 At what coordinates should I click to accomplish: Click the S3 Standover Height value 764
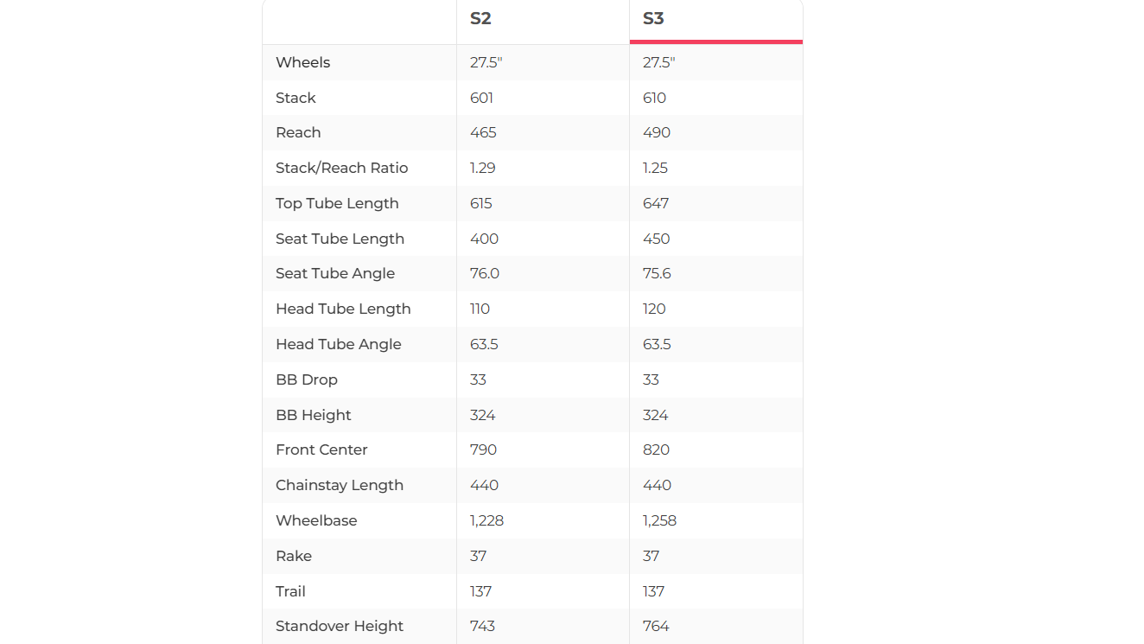tap(656, 626)
